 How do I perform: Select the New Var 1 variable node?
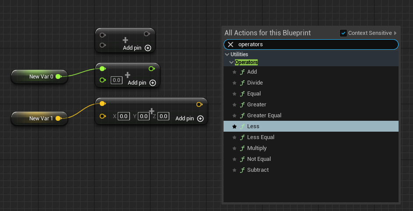39,118
